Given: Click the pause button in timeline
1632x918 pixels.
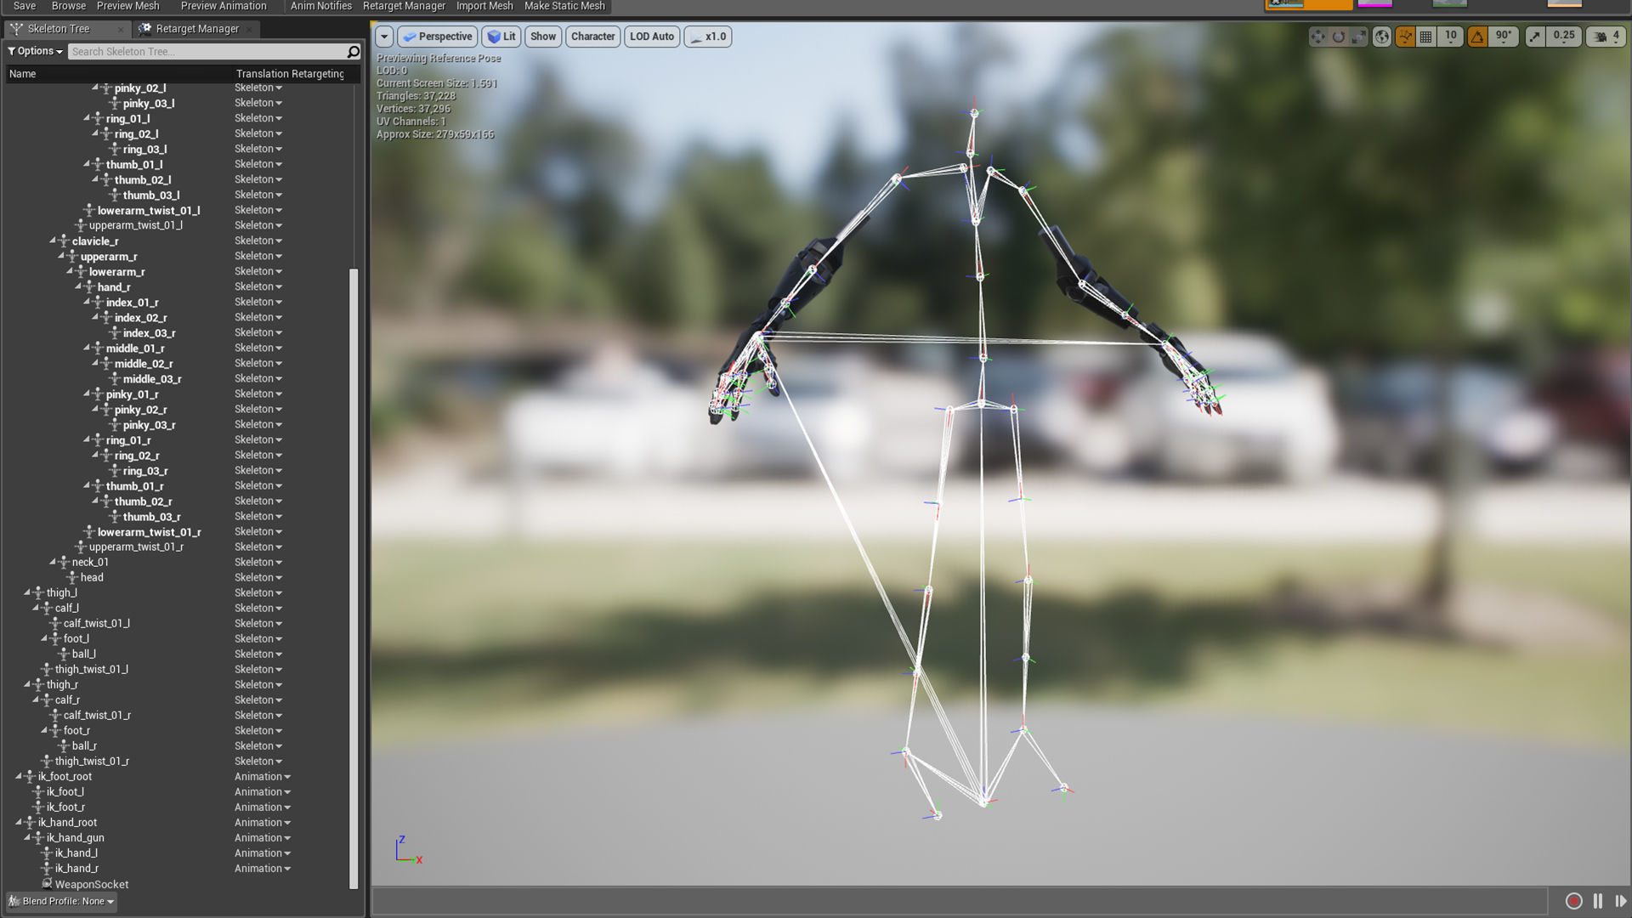Looking at the screenshot, I should click(1598, 901).
